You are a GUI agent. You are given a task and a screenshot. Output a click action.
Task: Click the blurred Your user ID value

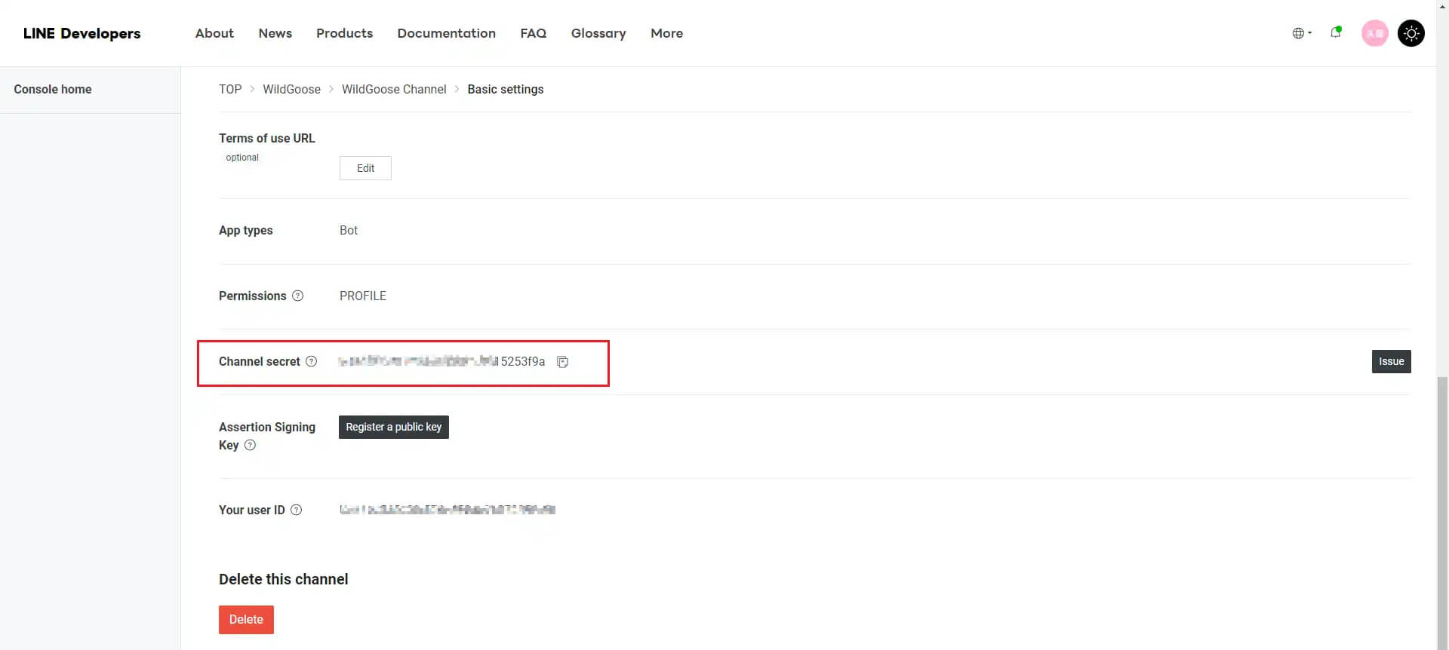coord(448,510)
